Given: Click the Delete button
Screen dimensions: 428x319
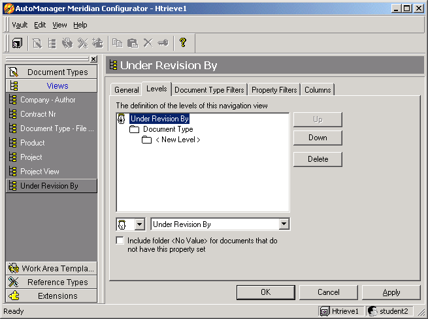Looking at the screenshot, I should point(318,159).
